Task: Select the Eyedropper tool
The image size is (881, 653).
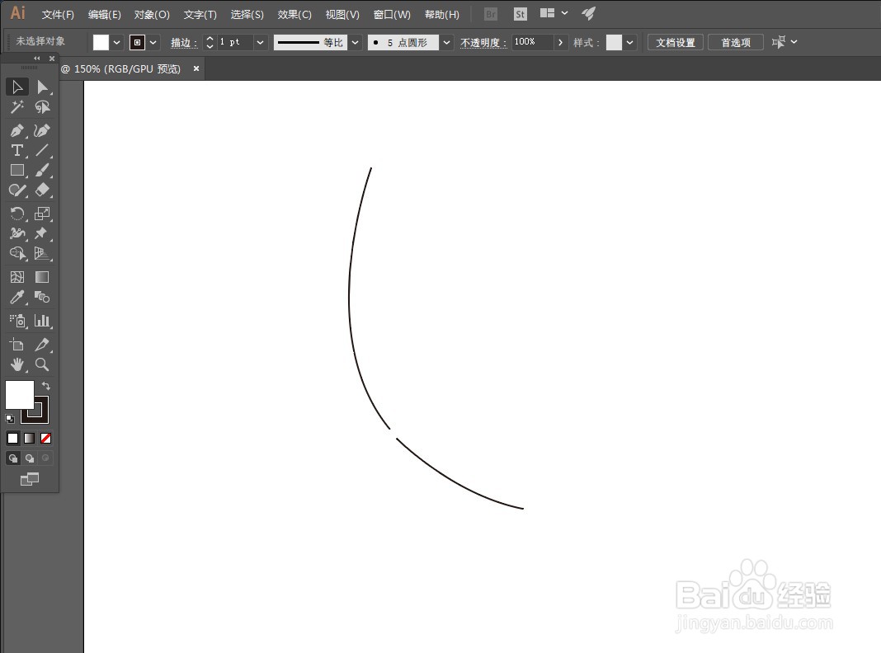Action: (x=16, y=297)
